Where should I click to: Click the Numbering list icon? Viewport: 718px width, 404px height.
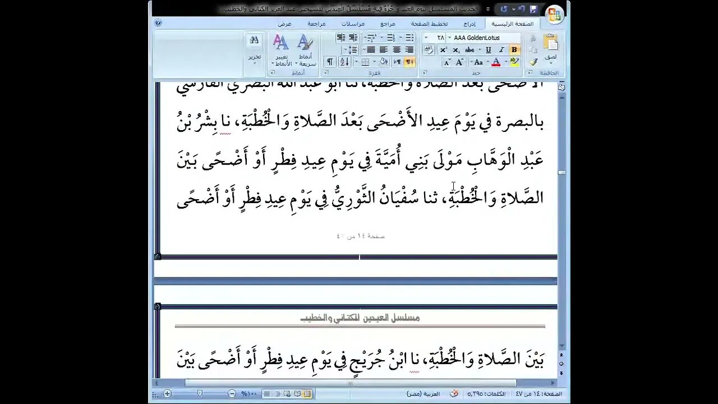390,38
